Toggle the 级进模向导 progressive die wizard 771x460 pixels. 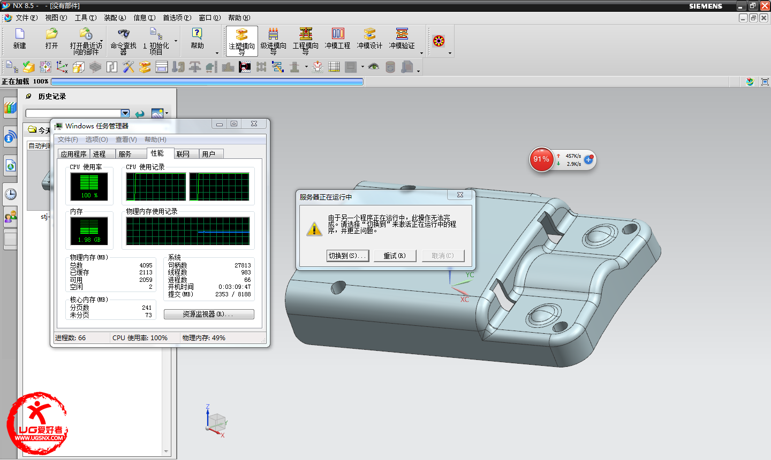(x=274, y=41)
